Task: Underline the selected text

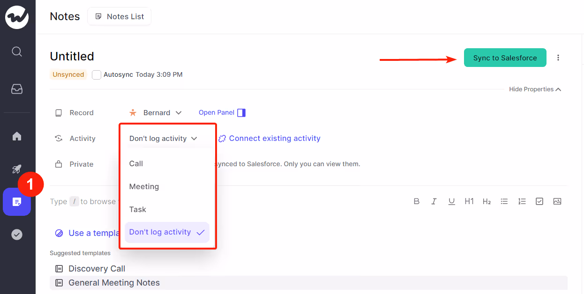Action: [451, 201]
